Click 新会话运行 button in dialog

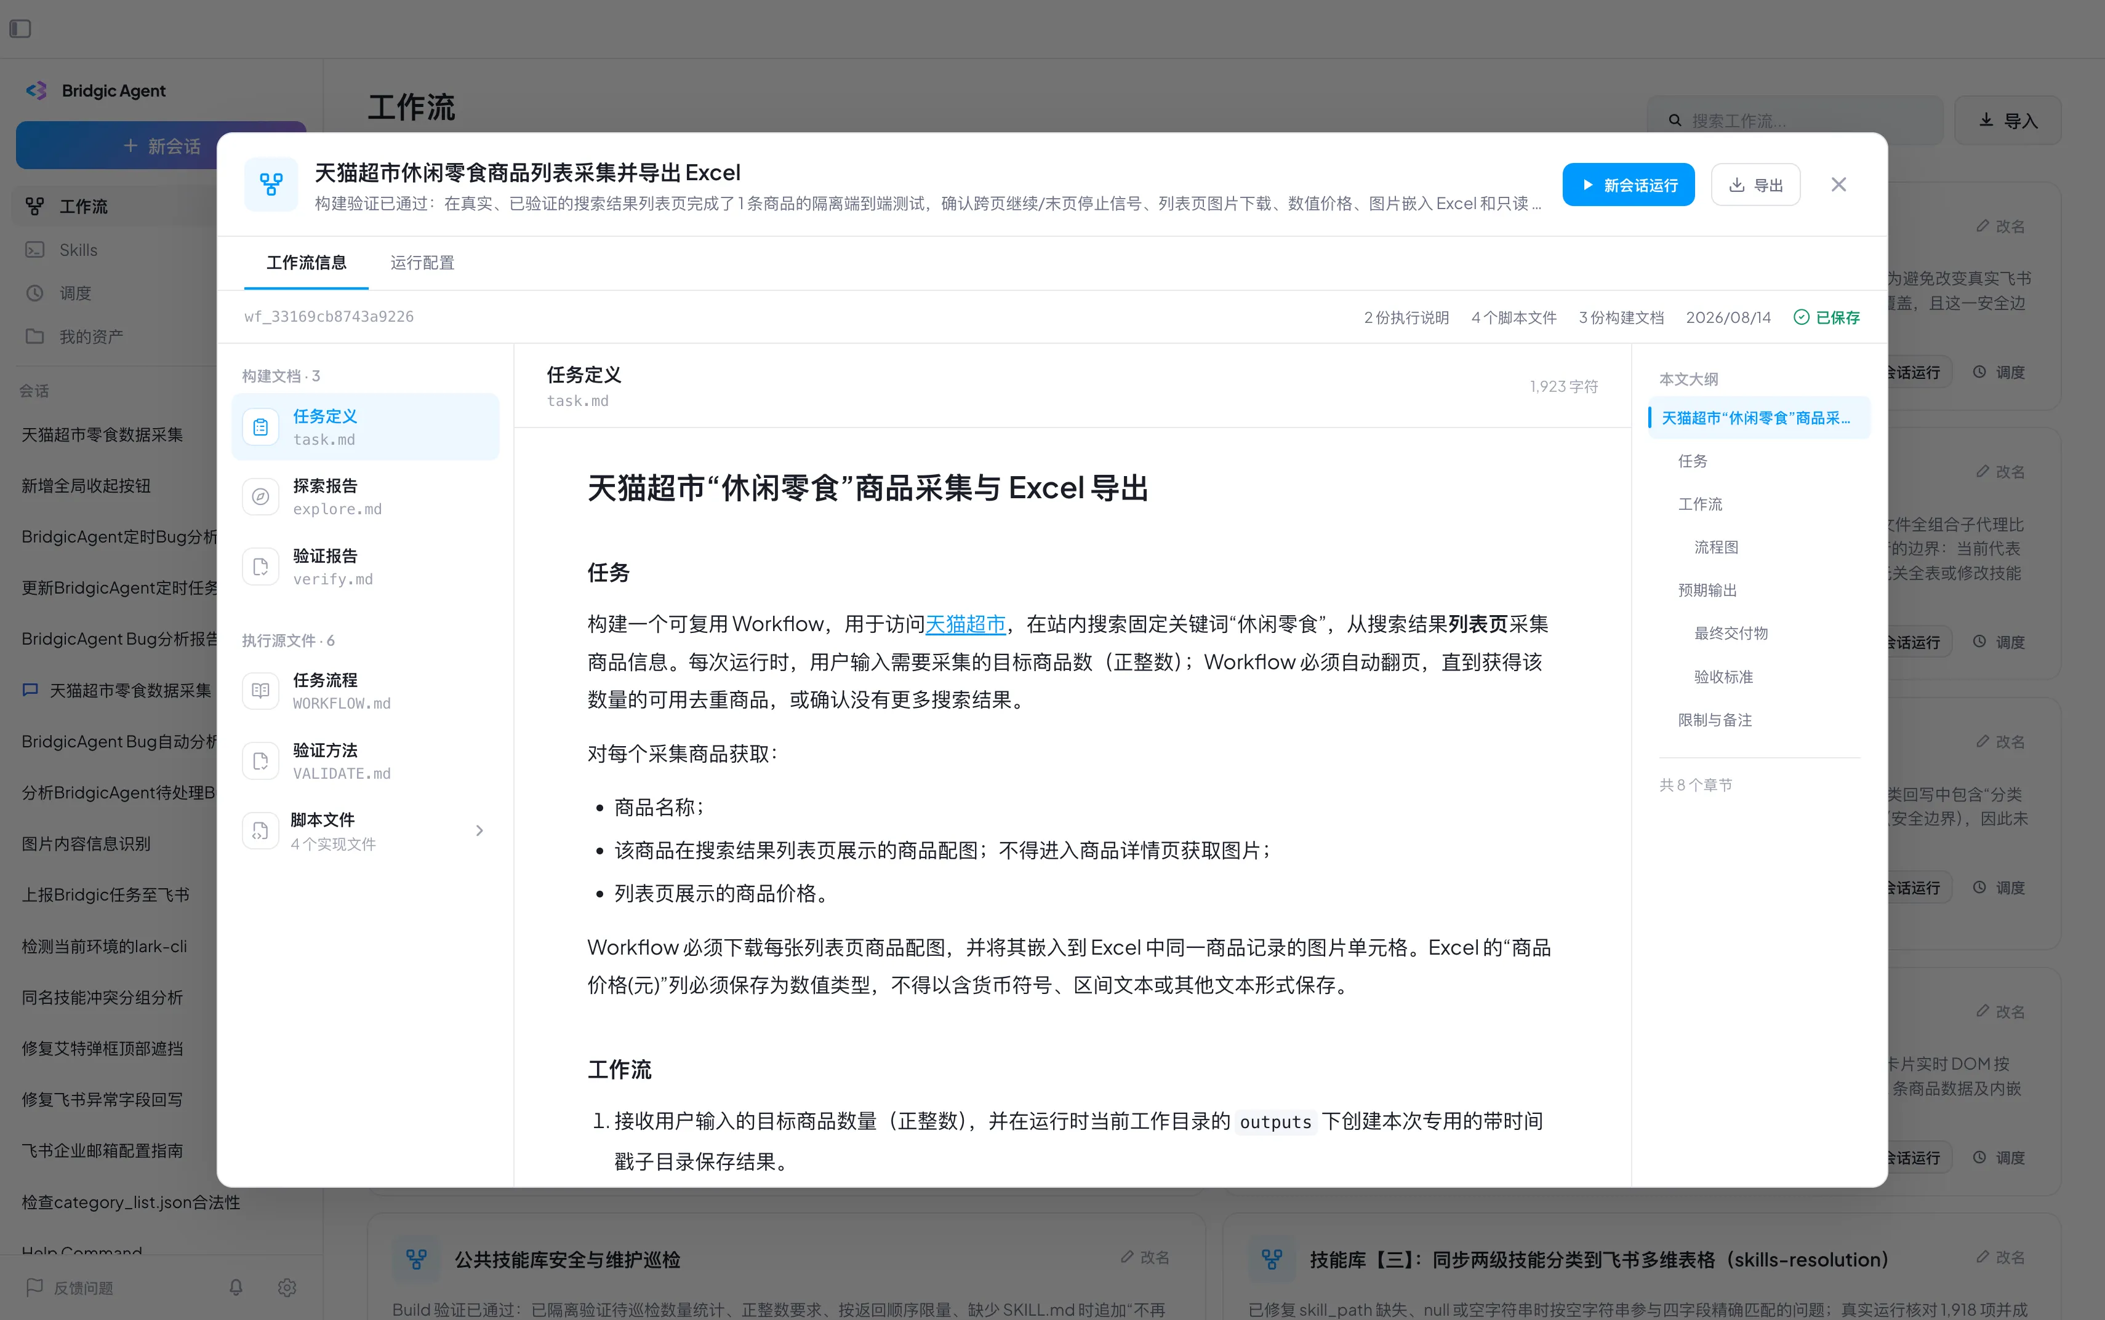[1628, 185]
